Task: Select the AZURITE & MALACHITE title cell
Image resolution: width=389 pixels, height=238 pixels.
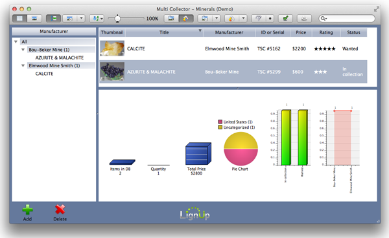Action: pyautogui.click(x=151, y=72)
